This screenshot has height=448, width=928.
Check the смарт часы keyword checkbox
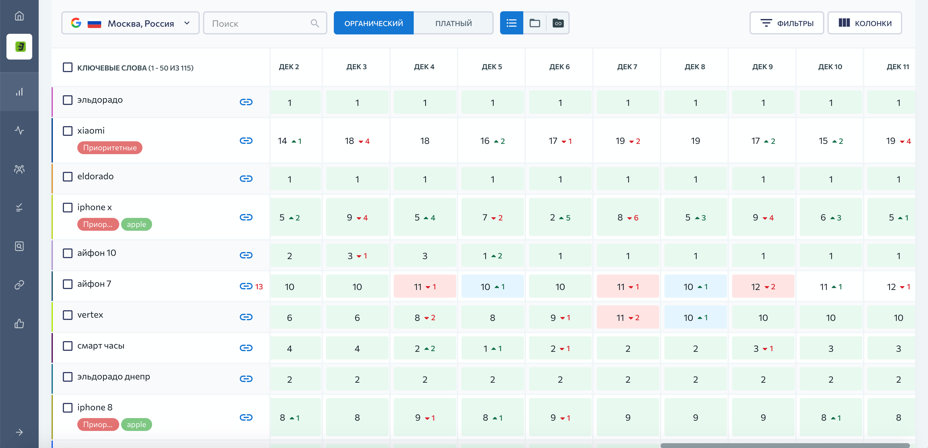coord(68,346)
